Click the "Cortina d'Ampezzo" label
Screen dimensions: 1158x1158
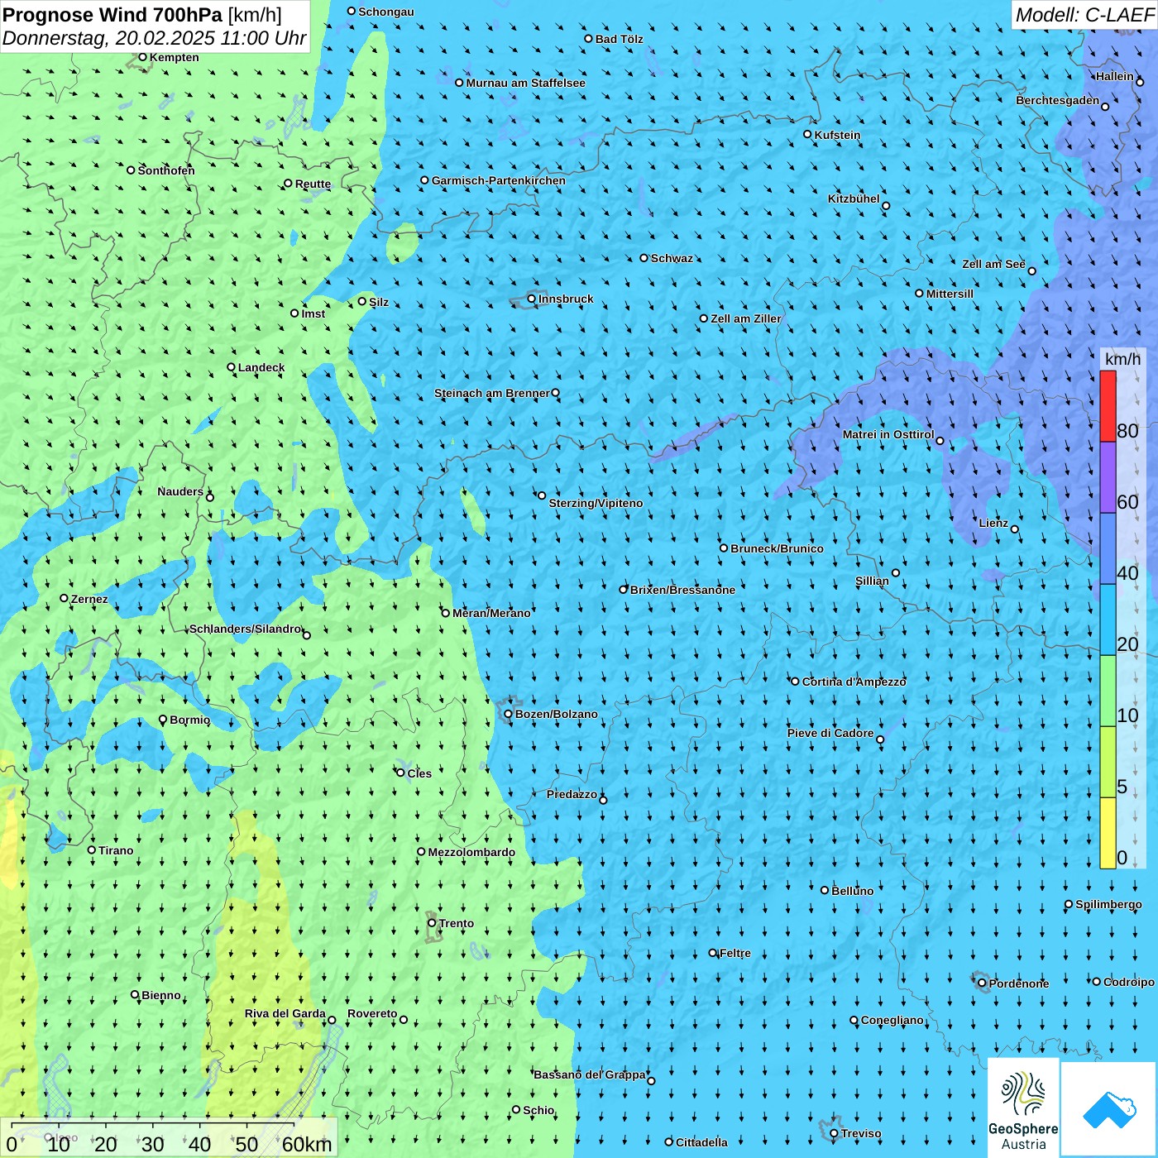point(854,682)
